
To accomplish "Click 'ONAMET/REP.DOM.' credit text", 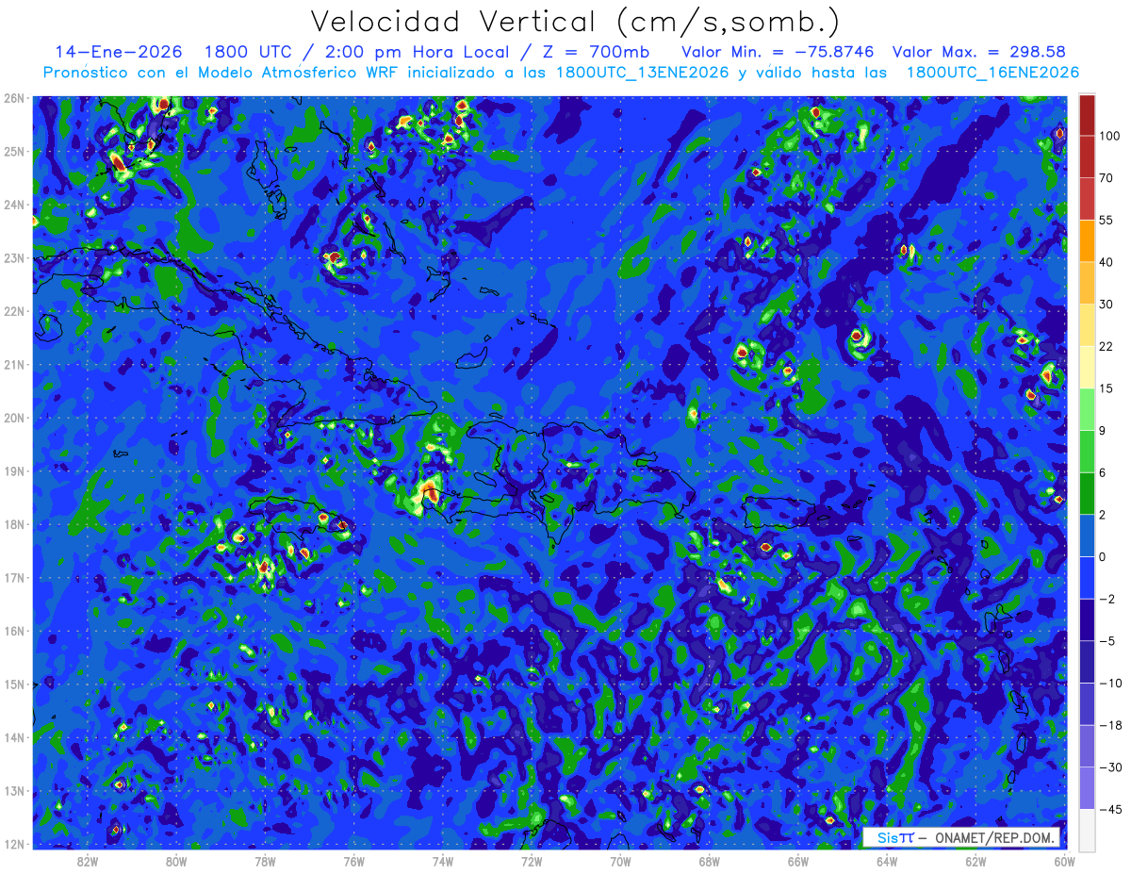I will pos(994,837).
